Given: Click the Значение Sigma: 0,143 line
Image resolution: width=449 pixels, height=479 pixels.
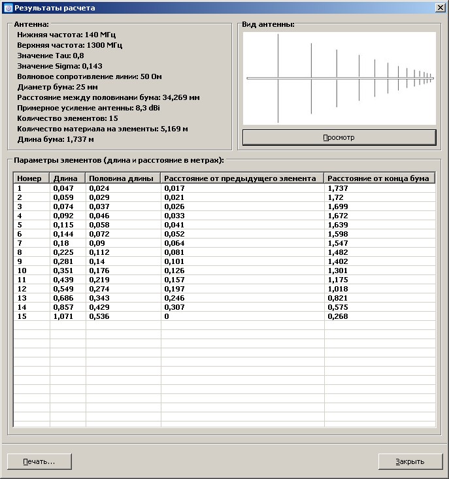Looking at the screenshot, I should pos(59,66).
